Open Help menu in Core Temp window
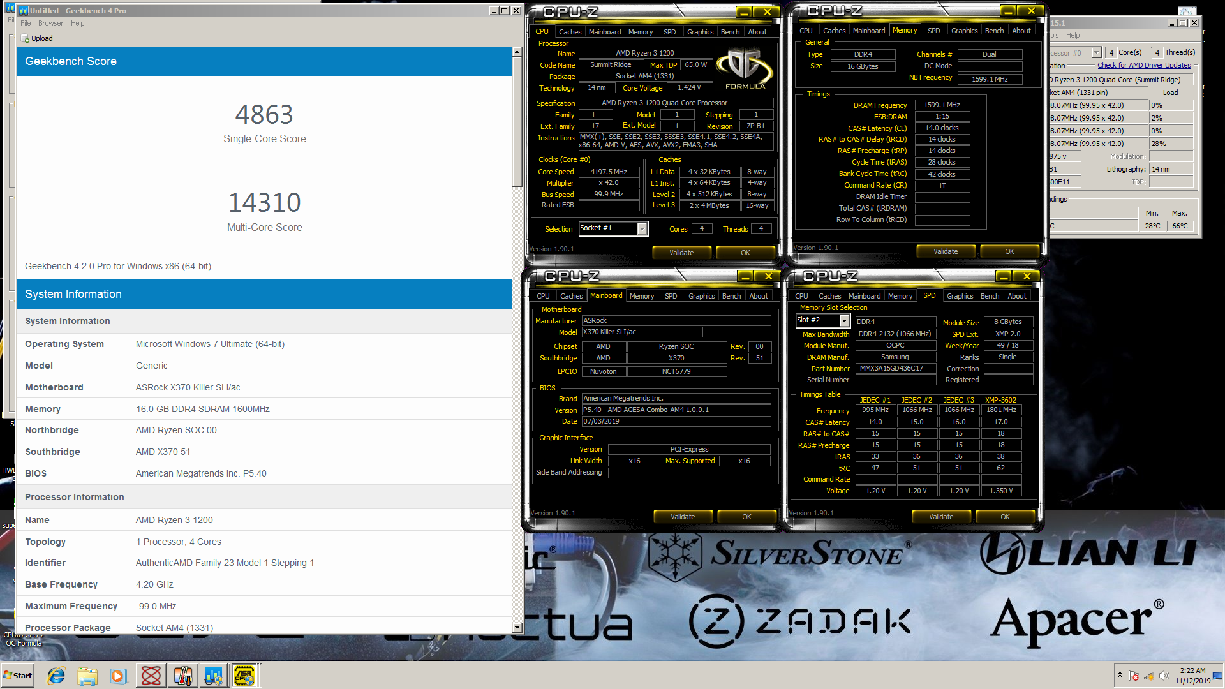1225x689 pixels. point(1073,35)
